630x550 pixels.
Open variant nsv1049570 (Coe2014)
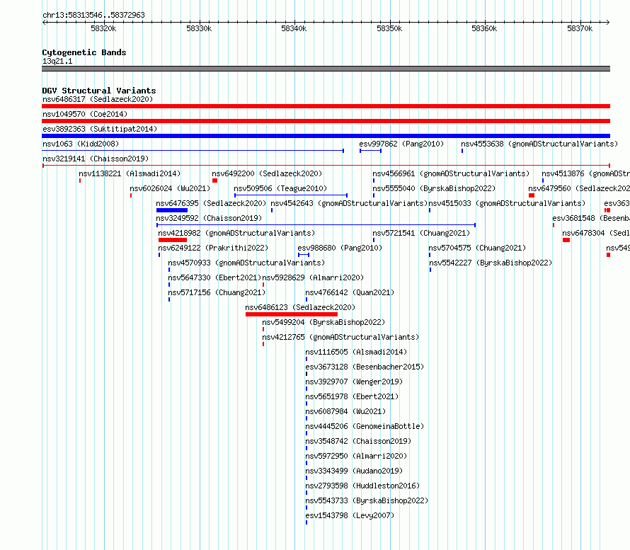pos(85,114)
